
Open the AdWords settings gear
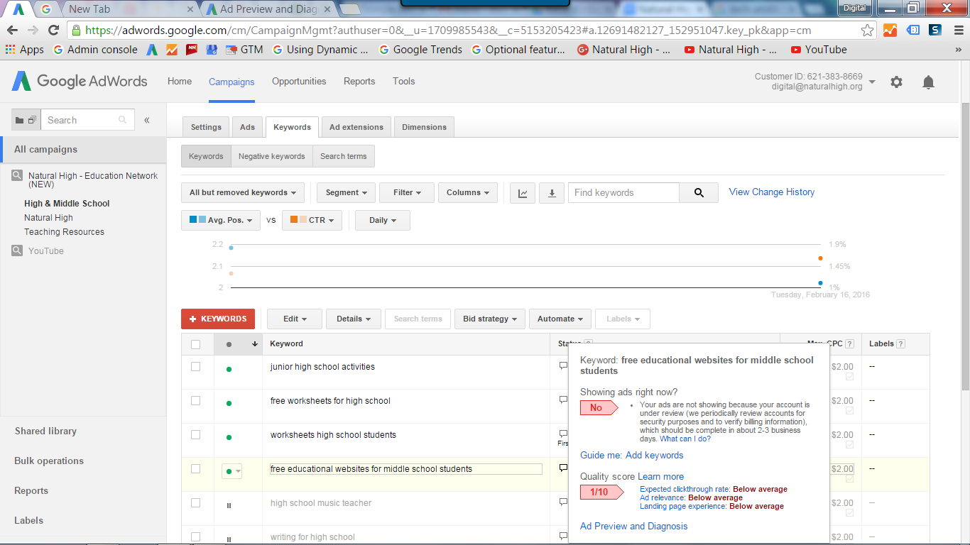click(x=896, y=82)
